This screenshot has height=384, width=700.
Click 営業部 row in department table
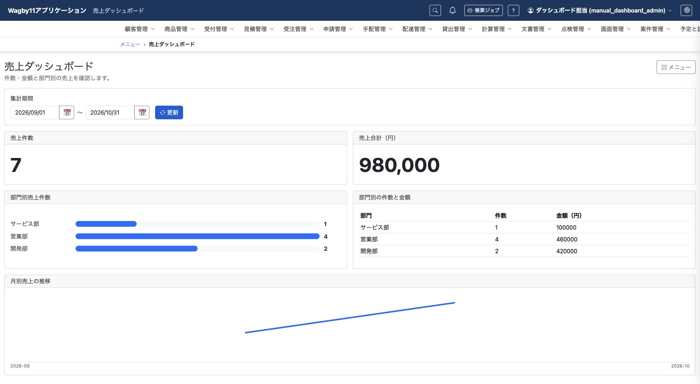(524, 239)
